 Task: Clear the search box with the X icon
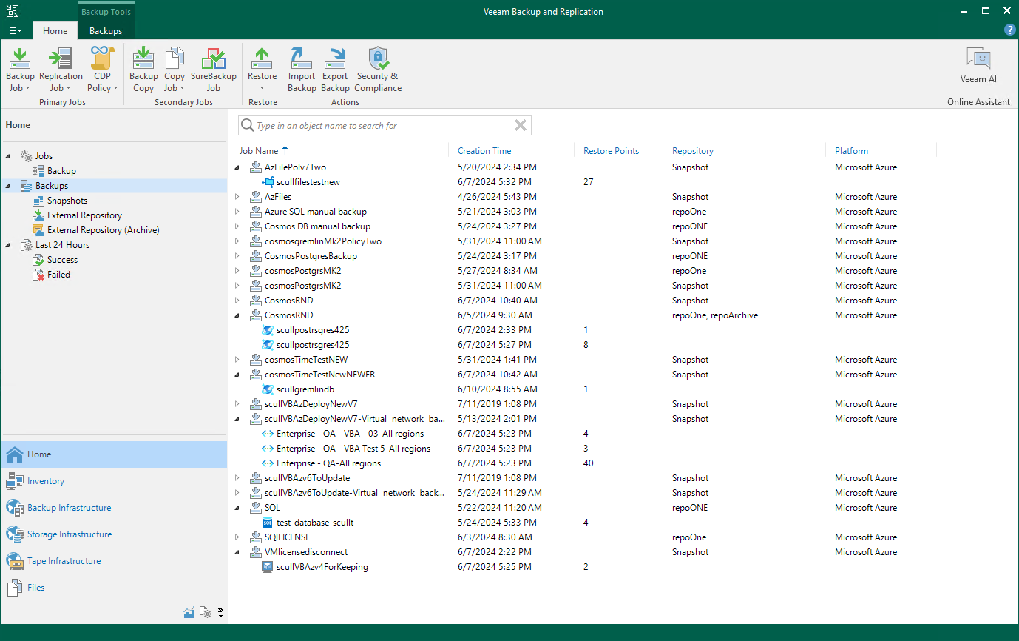point(521,126)
